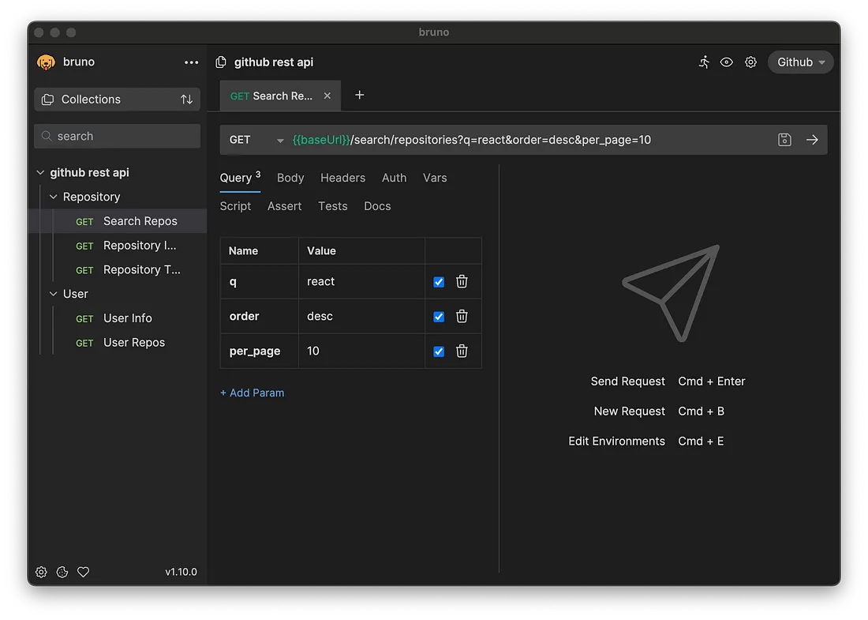Screen dimensions: 868x620
Task: Click the Collections icon in sidebar
Action: (x=48, y=100)
